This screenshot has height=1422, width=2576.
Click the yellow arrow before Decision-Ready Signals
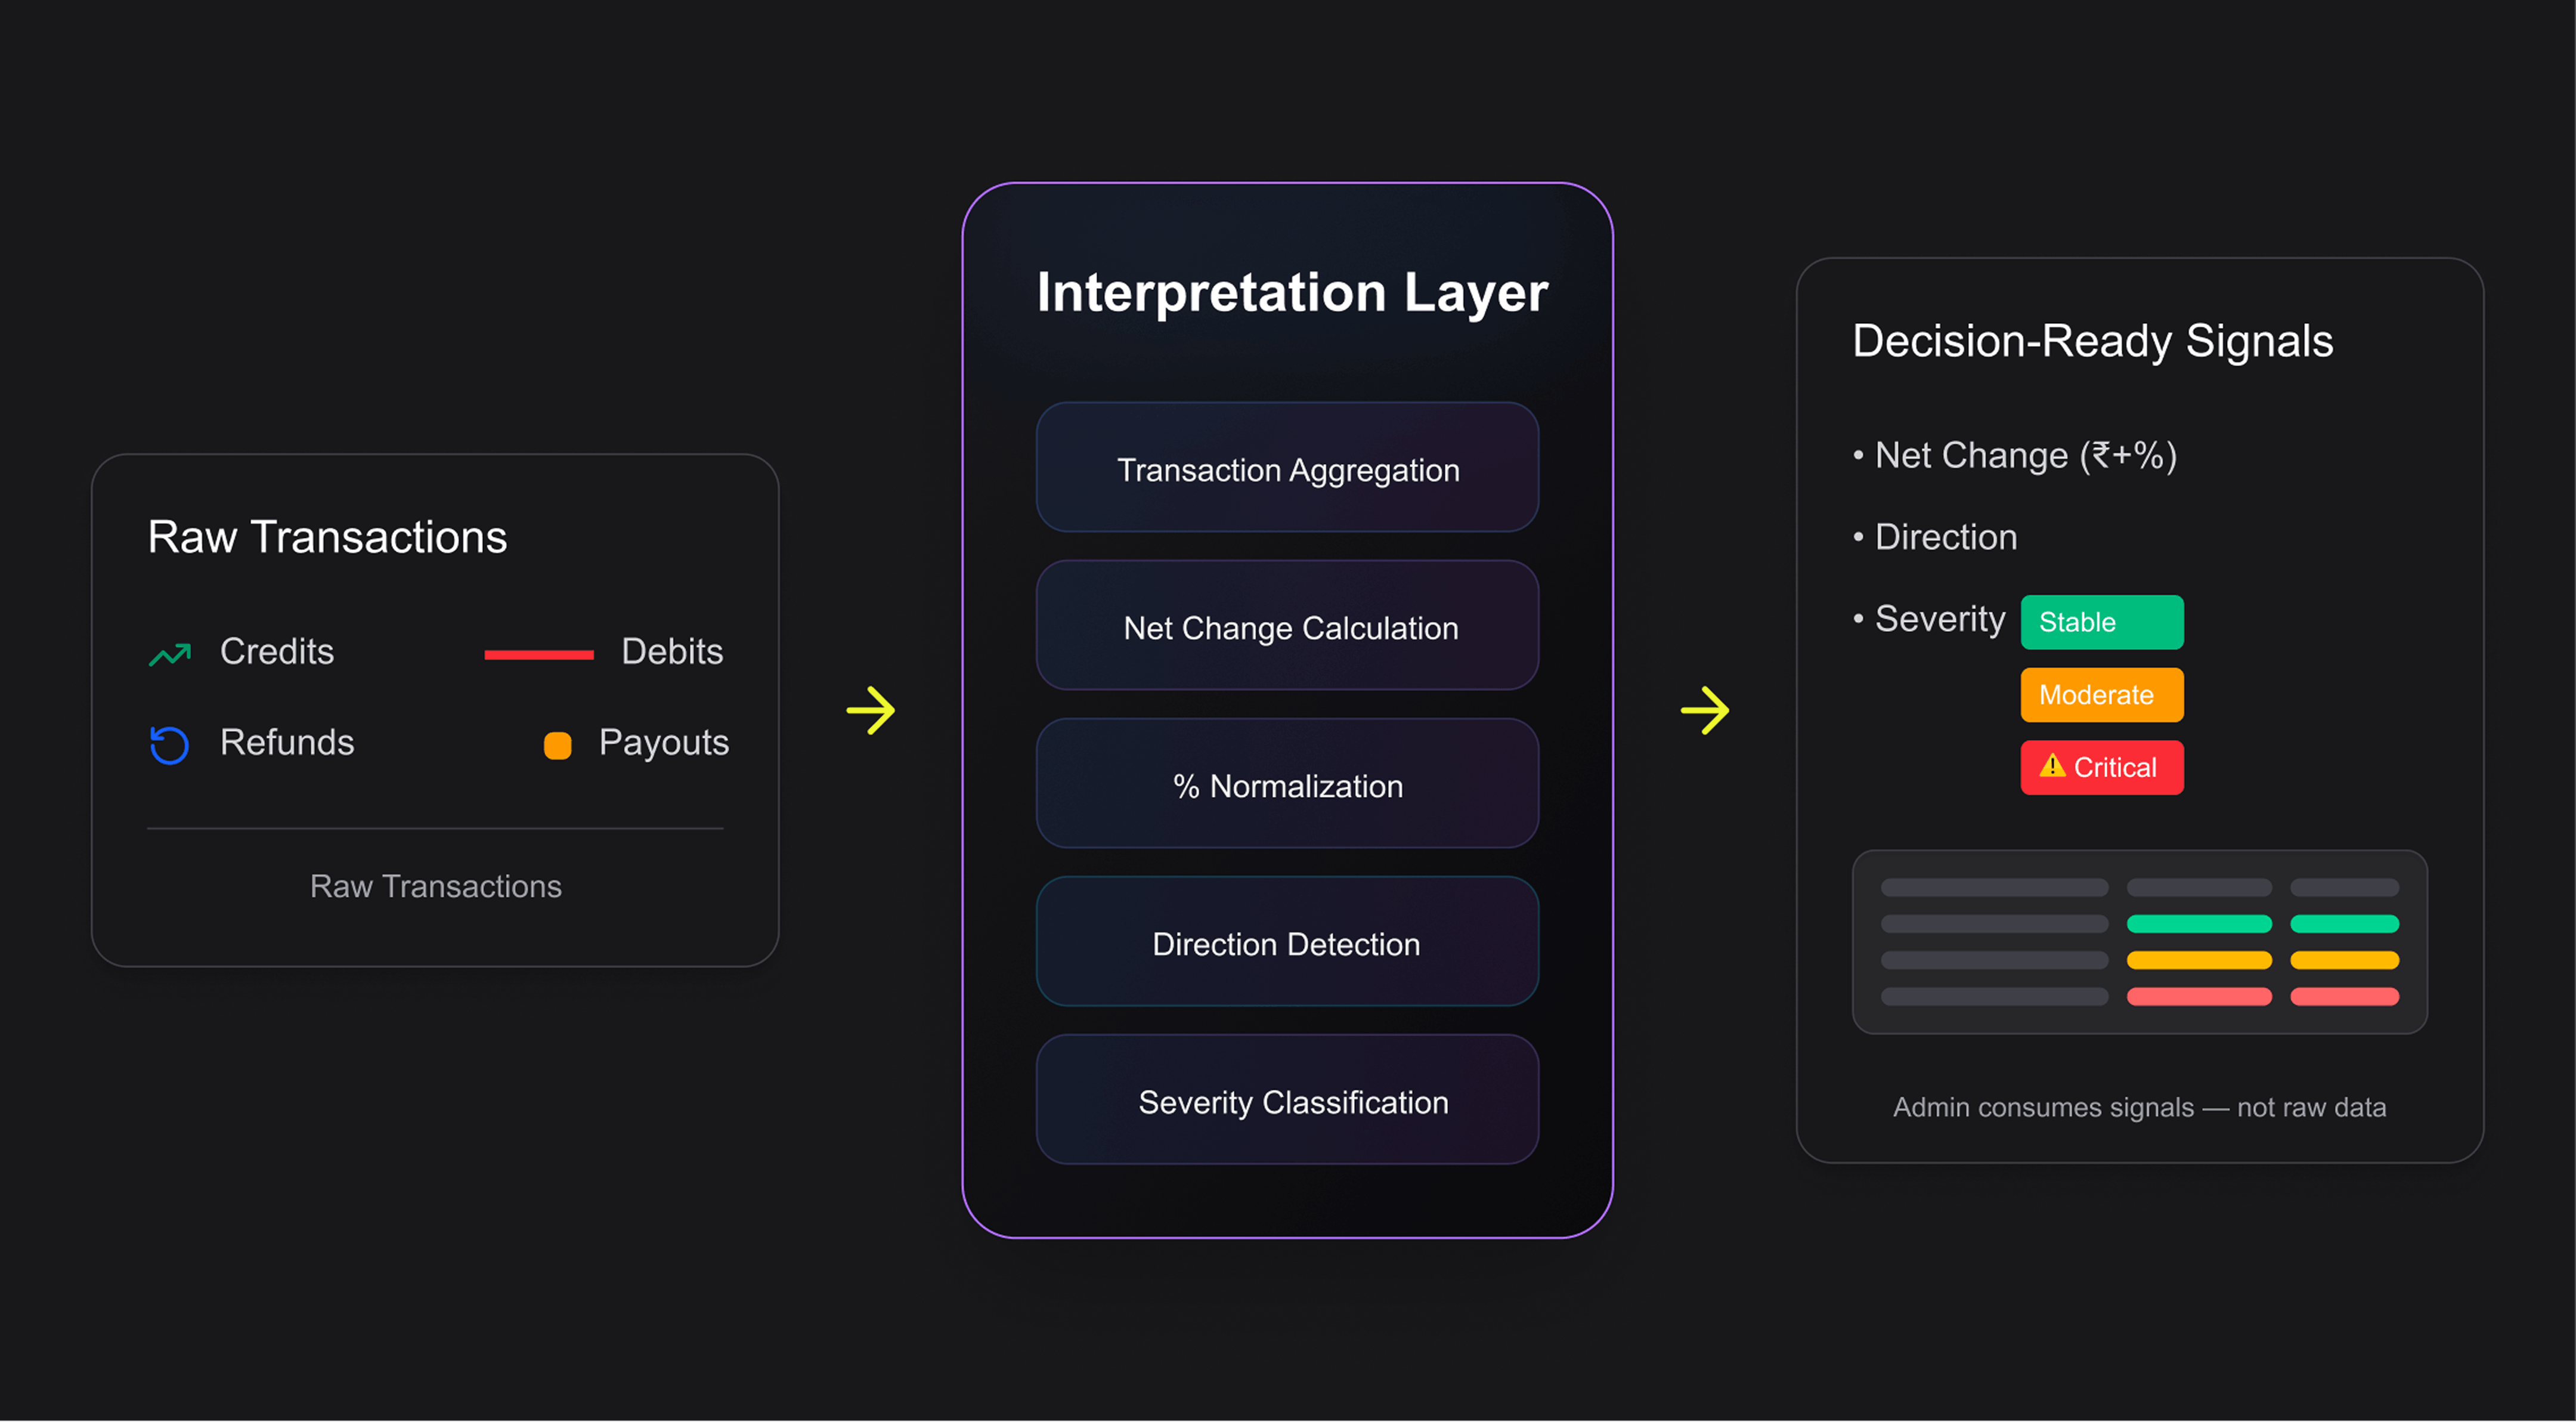[1705, 711]
